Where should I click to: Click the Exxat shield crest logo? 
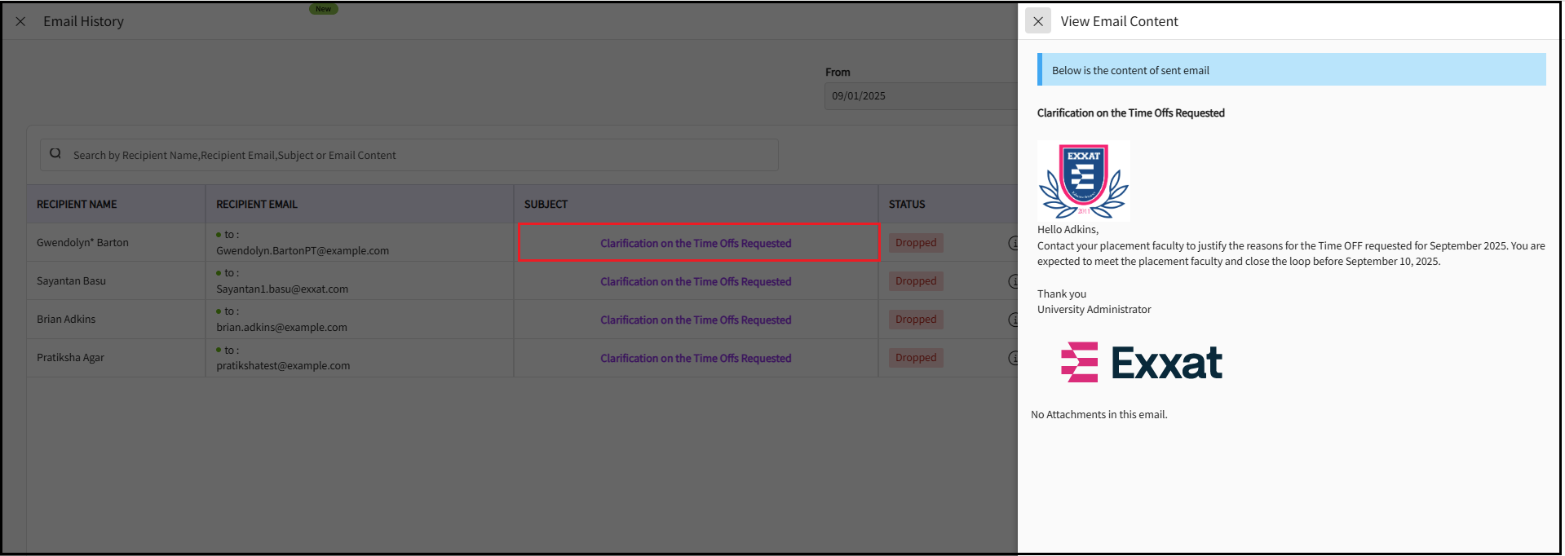(1083, 180)
